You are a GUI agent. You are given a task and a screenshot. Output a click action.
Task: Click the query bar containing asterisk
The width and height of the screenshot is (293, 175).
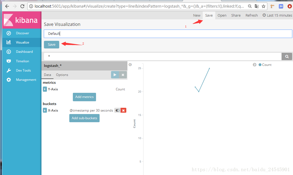163,56
